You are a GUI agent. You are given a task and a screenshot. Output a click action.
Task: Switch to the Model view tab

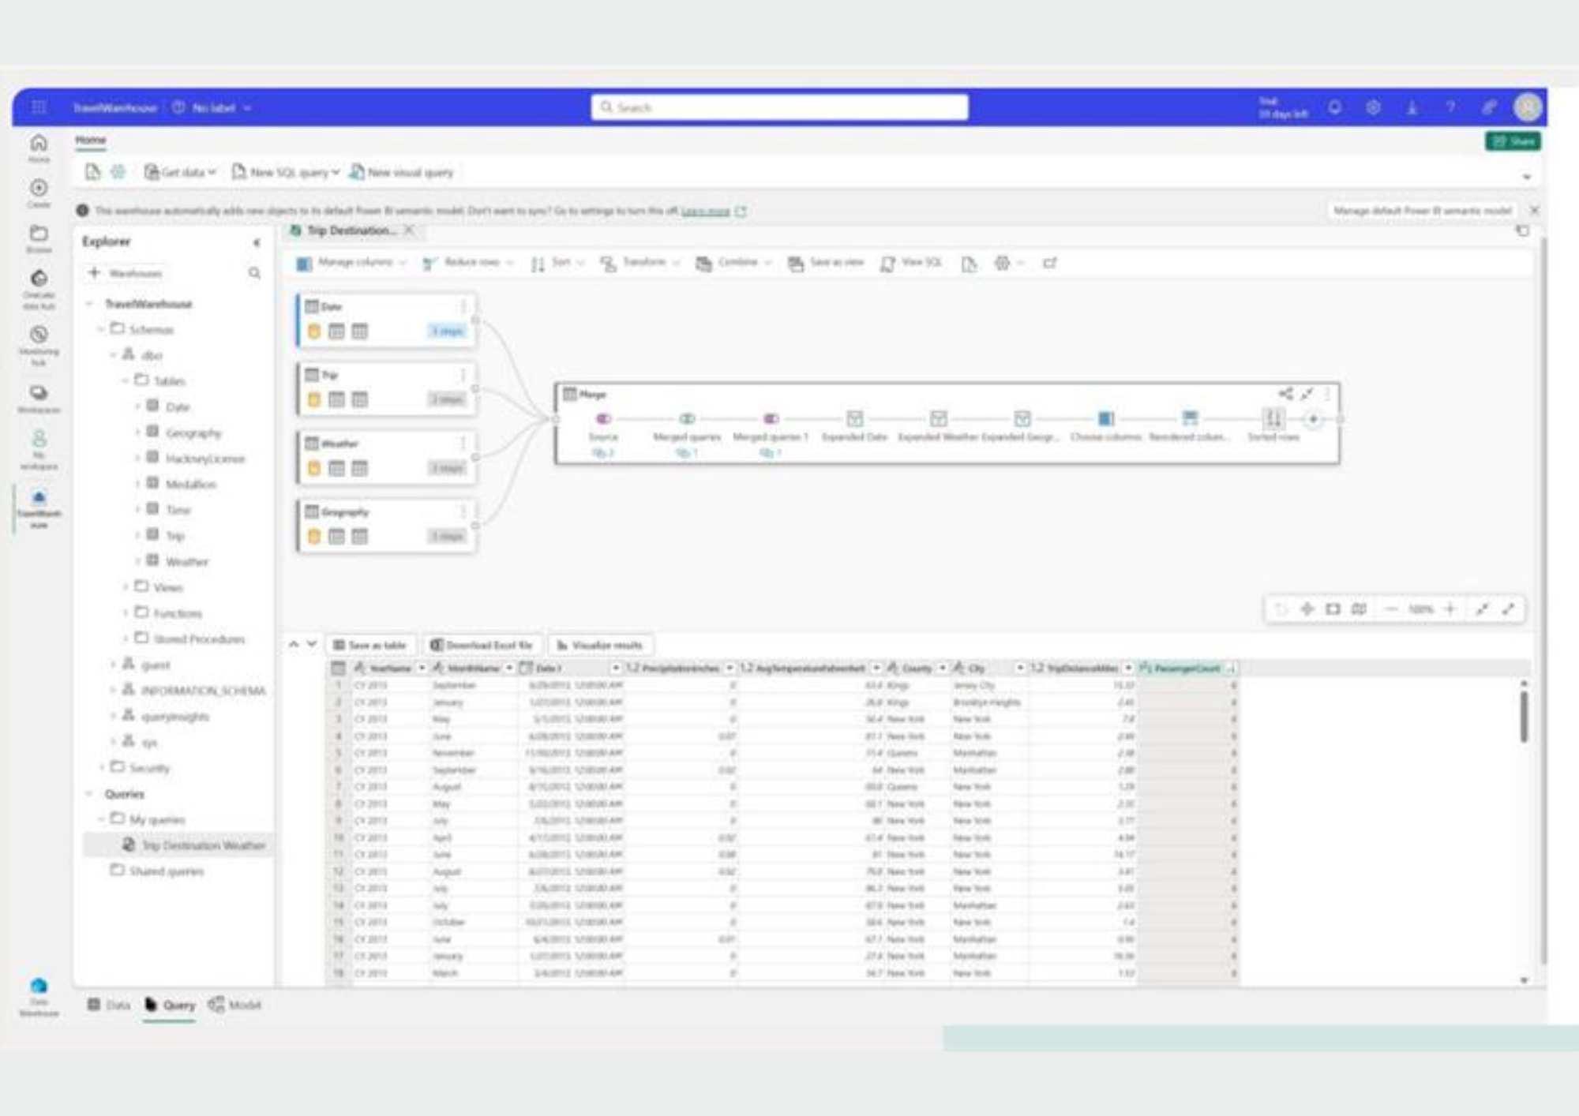point(234,1005)
